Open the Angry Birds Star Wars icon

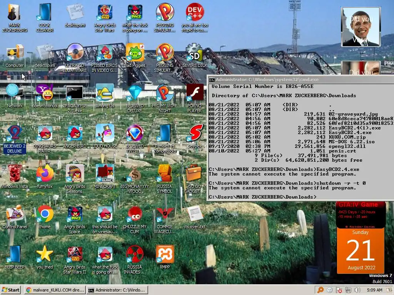pyautogui.click(x=105, y=18)
